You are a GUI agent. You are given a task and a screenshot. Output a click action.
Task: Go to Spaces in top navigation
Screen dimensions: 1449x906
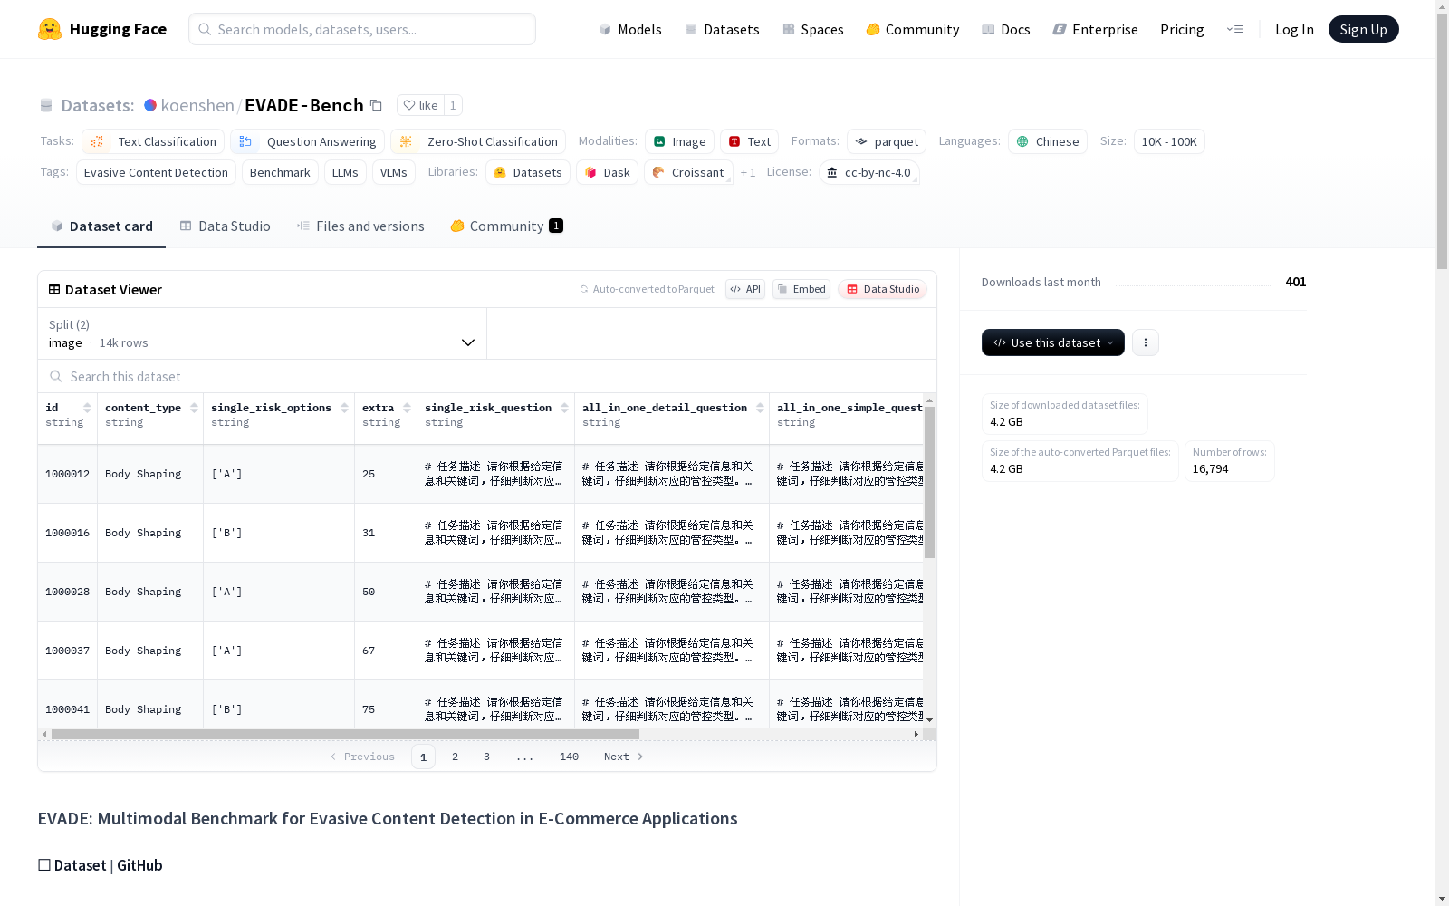812,29
